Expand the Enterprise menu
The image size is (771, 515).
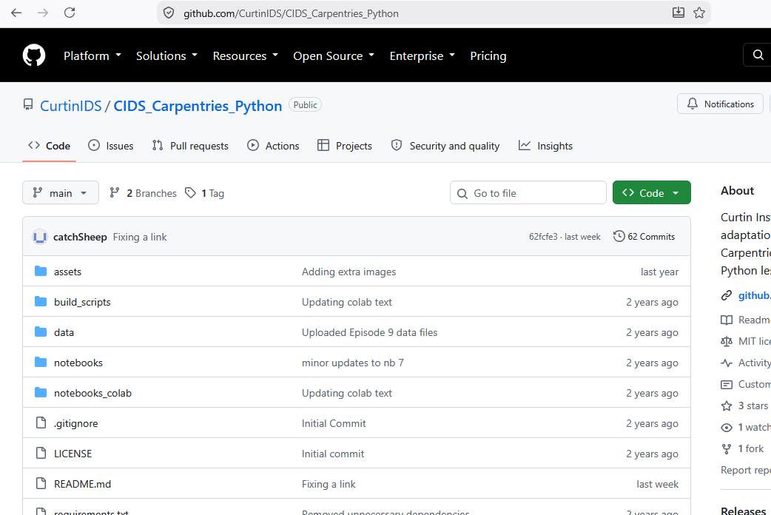[422, 55]
